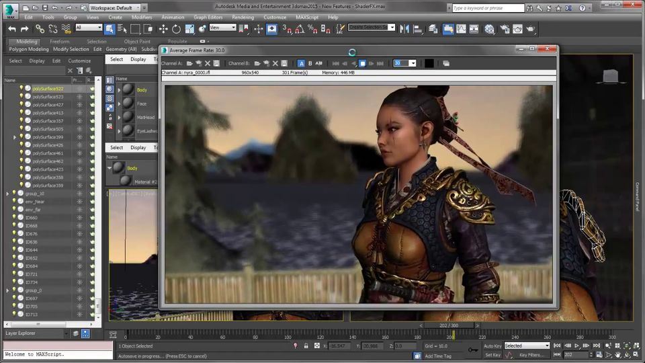Open the Rendering menu
This screenshot has width=645, height=363.
coord(243,17)
